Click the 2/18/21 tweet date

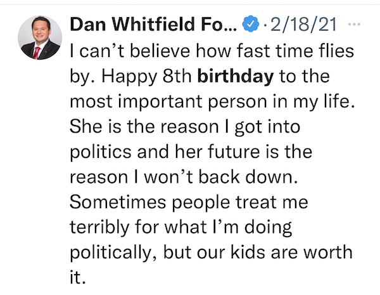pyautogui.click(x=303, y=24)
